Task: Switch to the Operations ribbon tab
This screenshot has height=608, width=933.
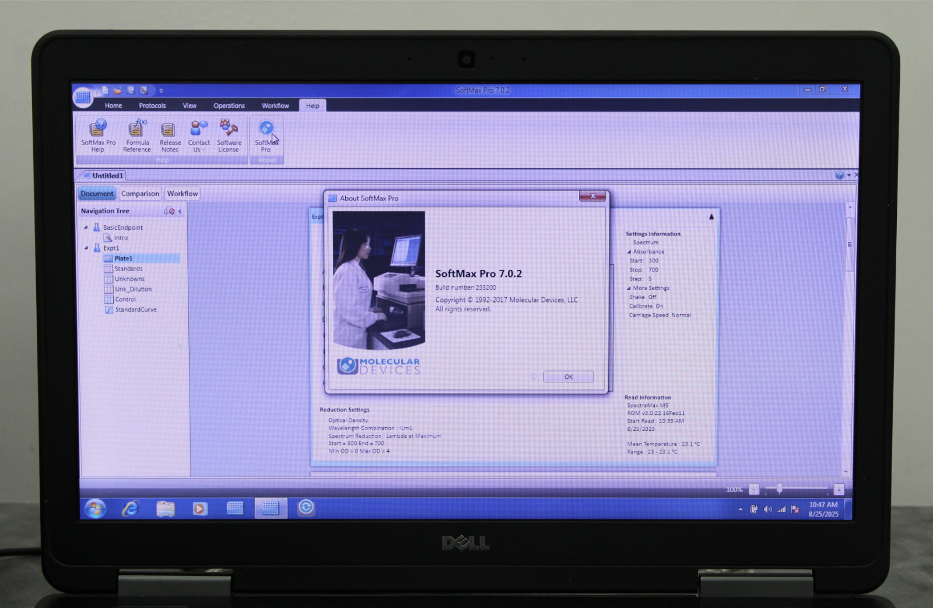Action: tap(229, 106)
